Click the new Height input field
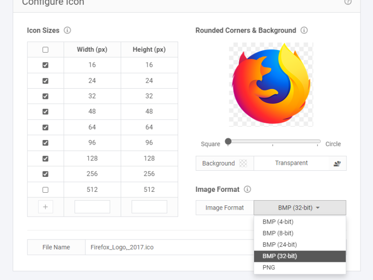 (149, 207)
